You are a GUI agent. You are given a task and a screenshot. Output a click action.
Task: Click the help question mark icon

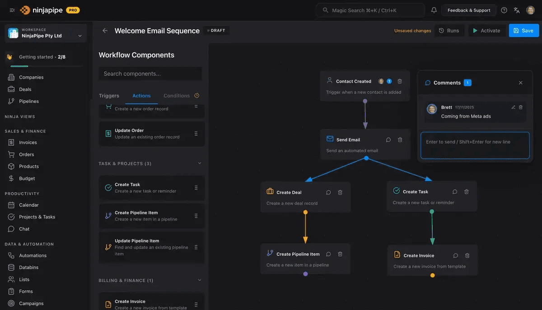(504, 9)
